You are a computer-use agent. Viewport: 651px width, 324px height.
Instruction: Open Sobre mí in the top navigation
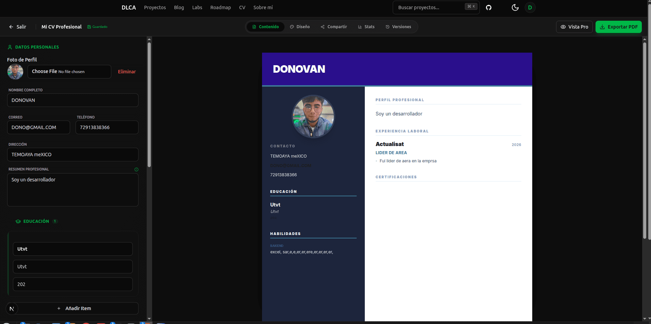(263, 7)
